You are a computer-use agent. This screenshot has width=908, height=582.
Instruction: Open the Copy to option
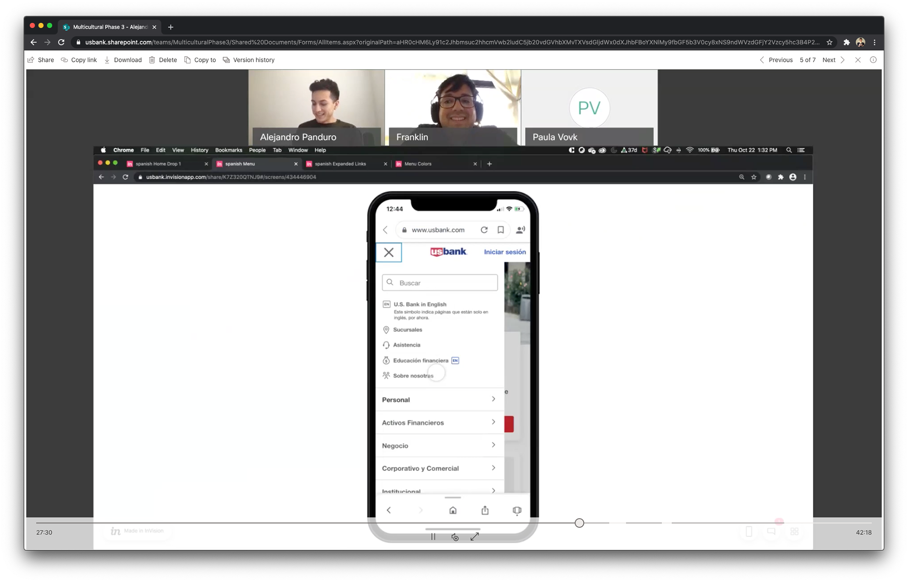(x=200, y=60)
